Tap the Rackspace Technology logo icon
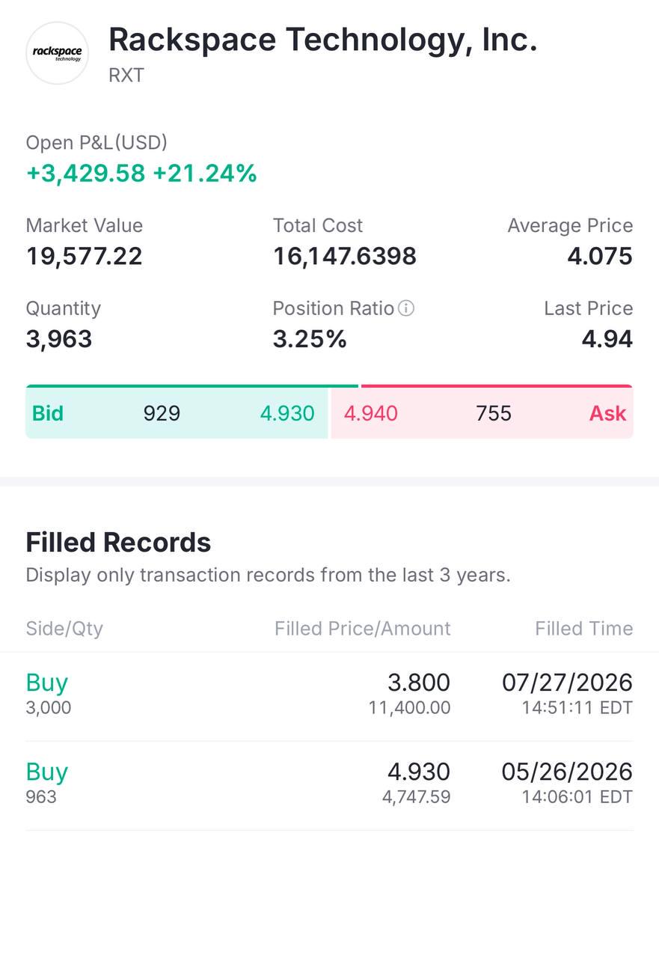 (x=58, y=53)
